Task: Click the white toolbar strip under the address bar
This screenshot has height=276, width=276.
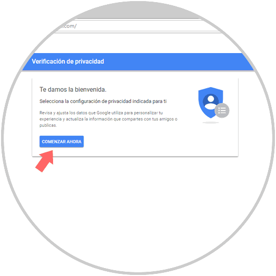Action: click(138, 43)
